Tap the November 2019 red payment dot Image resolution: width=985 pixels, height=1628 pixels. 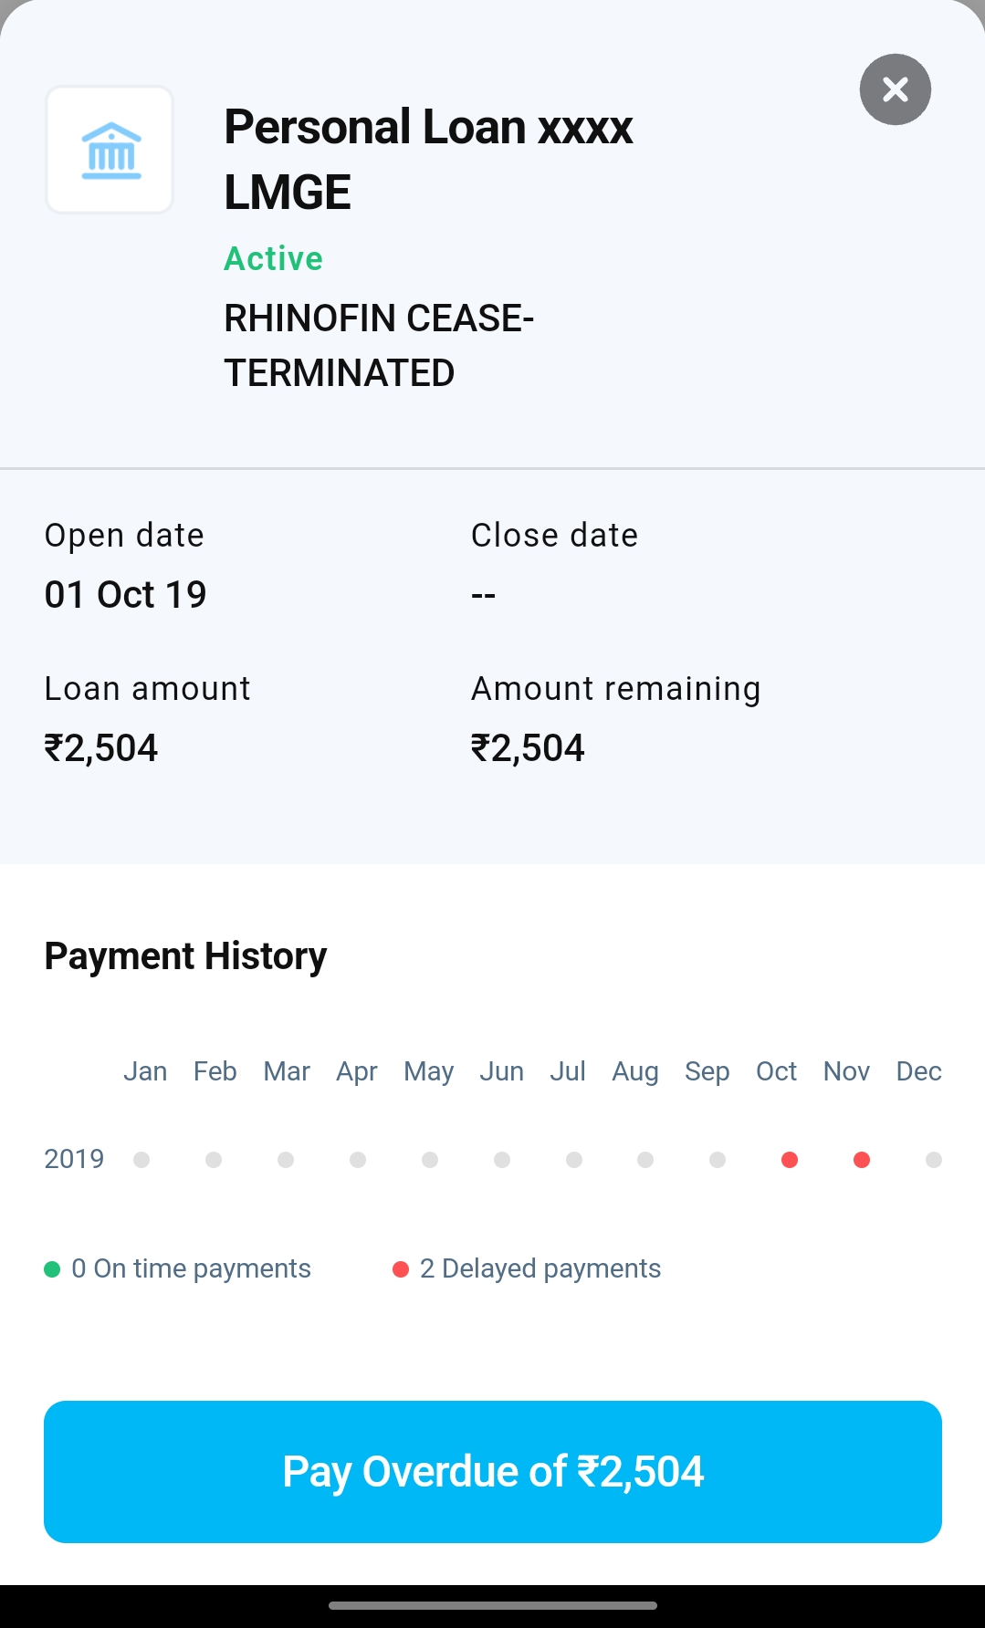tap(861, 1160)
